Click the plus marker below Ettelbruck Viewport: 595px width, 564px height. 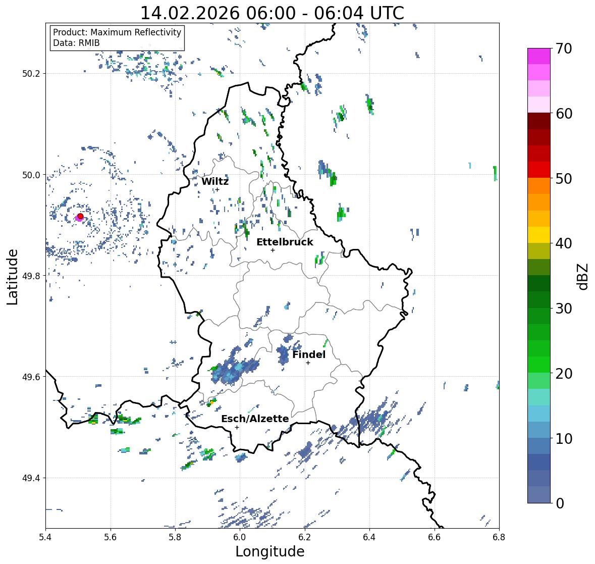(x=273, y=250)
